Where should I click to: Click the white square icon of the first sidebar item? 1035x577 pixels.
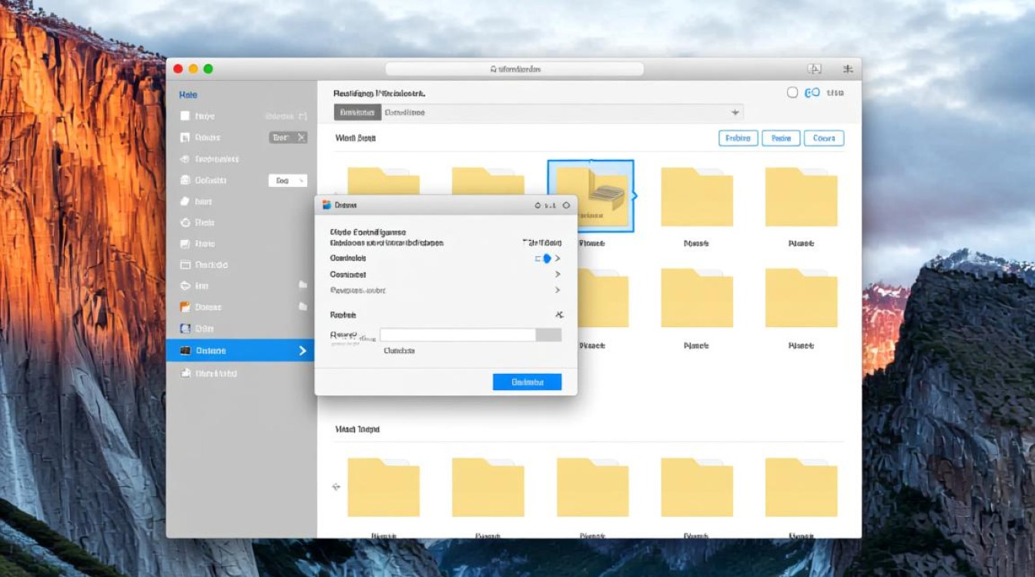point(185,116)
